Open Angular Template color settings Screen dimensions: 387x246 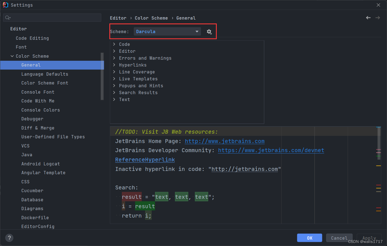tap(43, 173)
